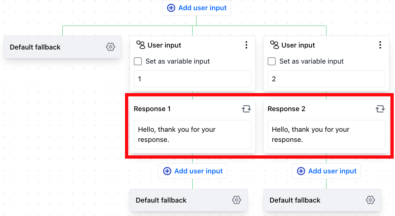Click plus icon in Add user input under Response 1
The height and width of the screenshot is (216, 395).
point(167,171)
